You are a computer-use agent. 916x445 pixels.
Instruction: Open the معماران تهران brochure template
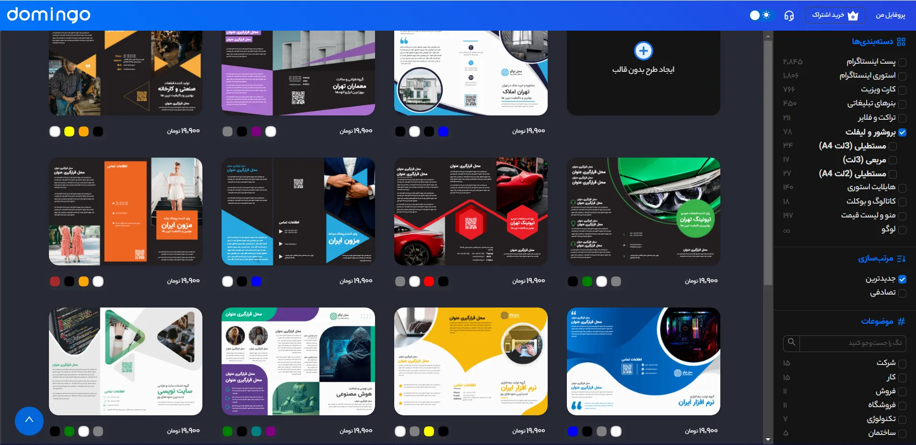pyautogui.click(x=298, y=73)
